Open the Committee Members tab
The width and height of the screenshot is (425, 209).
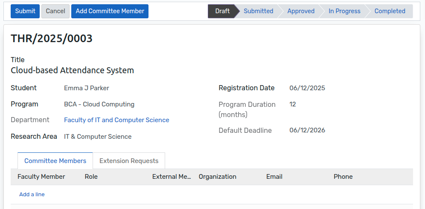coord(55,161)
